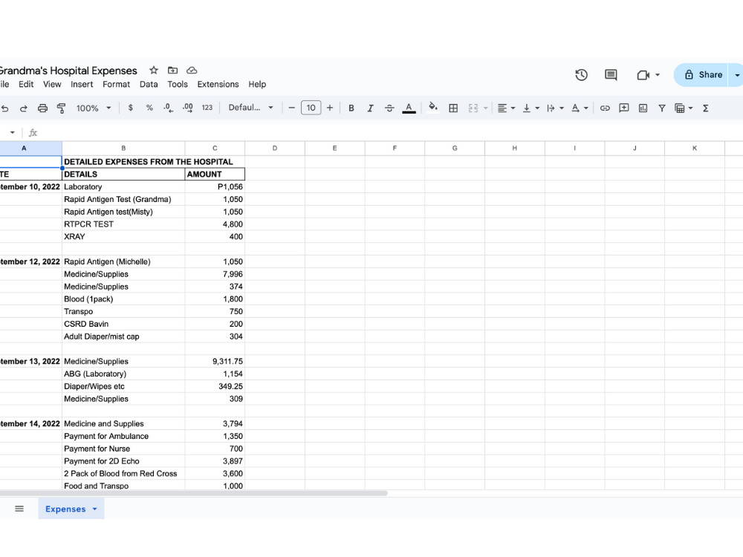Open the Expenses tab dropdown arrow
Screen dimensions: 743x557
[94, 509]
